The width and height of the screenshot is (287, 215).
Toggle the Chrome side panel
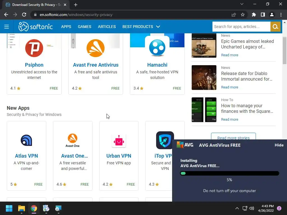(263, 15)
